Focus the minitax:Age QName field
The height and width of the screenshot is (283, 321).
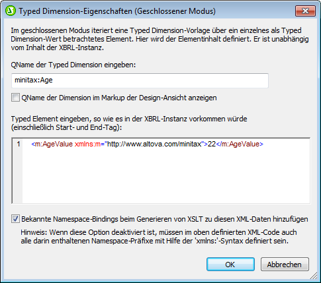pyautogui.click(x=140, y=80)
